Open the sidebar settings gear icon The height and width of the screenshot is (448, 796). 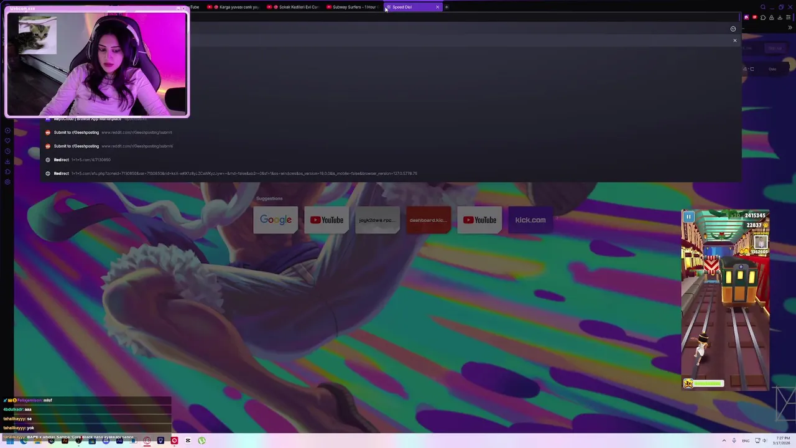(7, 182)
